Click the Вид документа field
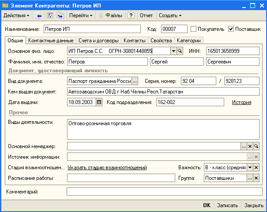The height and width of the screenshot is (212, 267). pyautogui.click(x=99, y=81)
